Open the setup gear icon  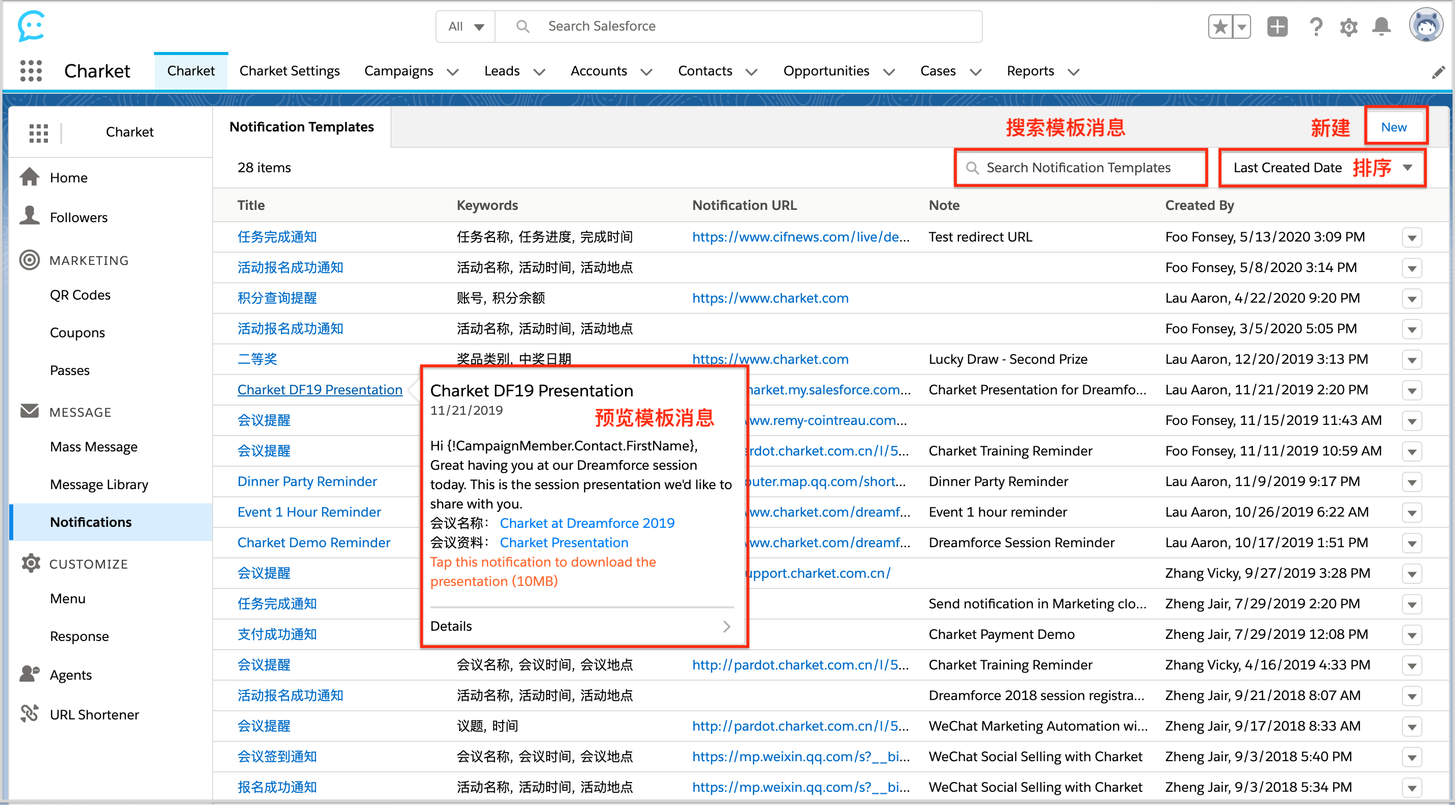[x=1349, y=26]
